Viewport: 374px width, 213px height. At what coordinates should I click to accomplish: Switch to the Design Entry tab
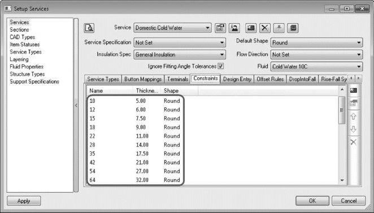pos(237,79)
